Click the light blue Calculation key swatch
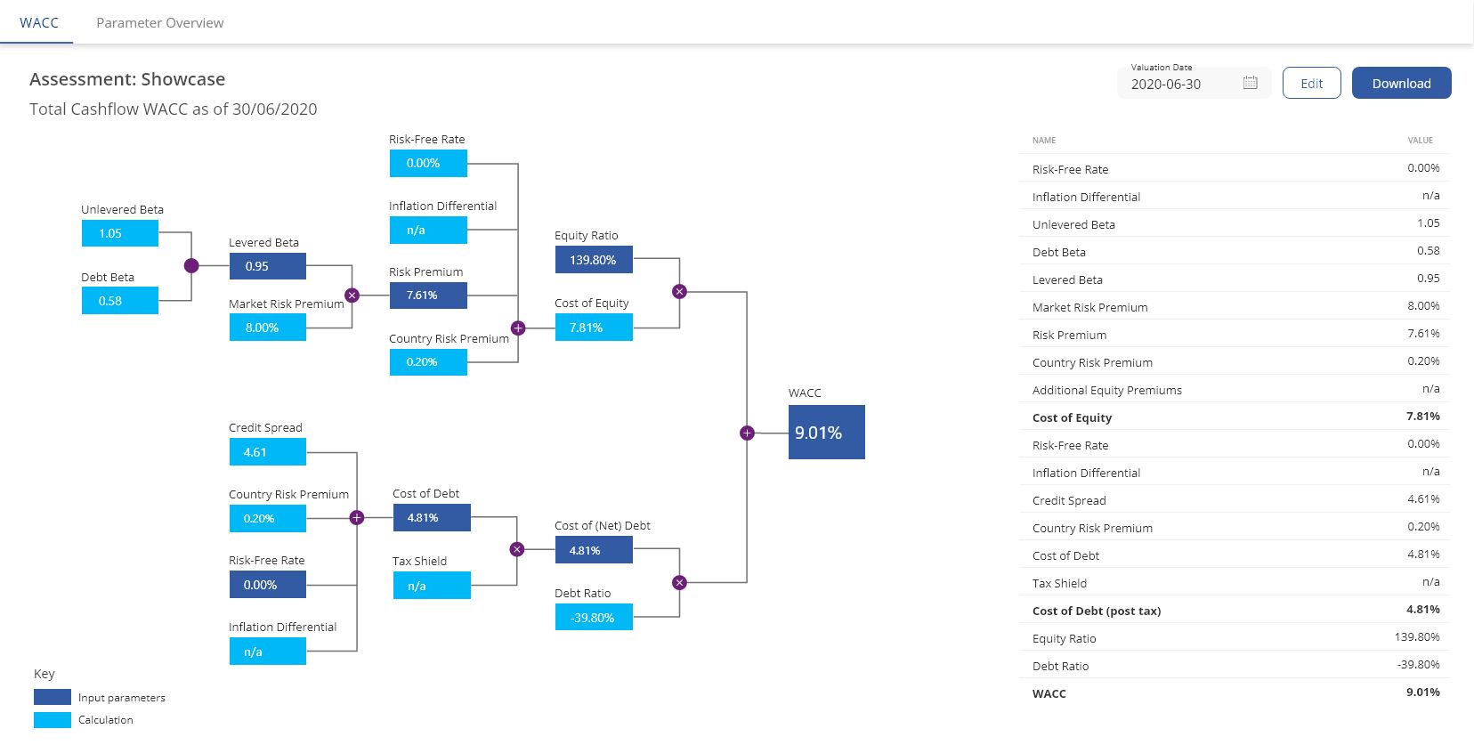The height and width of the screenshot is (745, 1474). 53,720
